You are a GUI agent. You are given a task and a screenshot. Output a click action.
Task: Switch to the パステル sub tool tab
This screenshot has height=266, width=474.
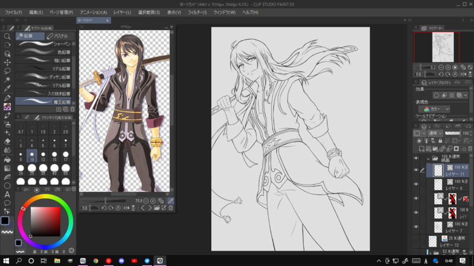click(58, 36)
